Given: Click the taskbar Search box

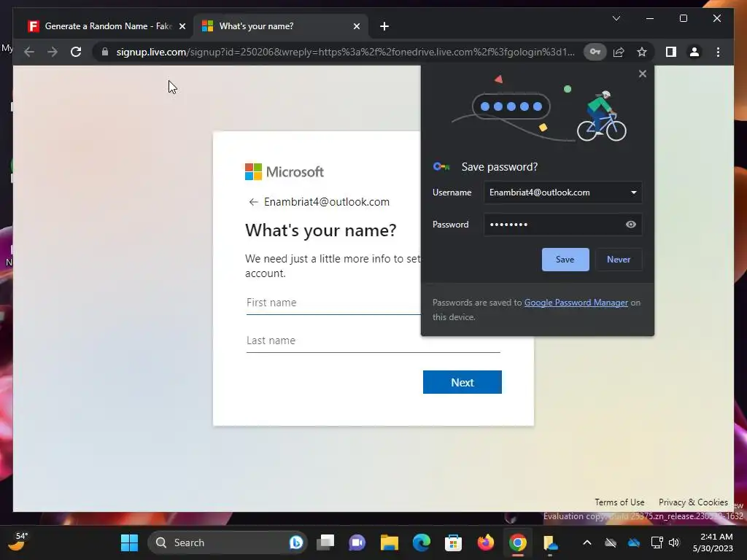Looking at the screenshot, I should click(x=227, y=542).
